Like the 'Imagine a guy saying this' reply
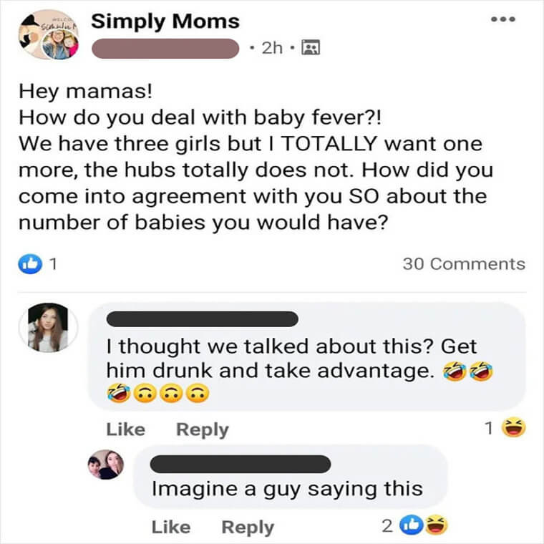 (171, 528)
